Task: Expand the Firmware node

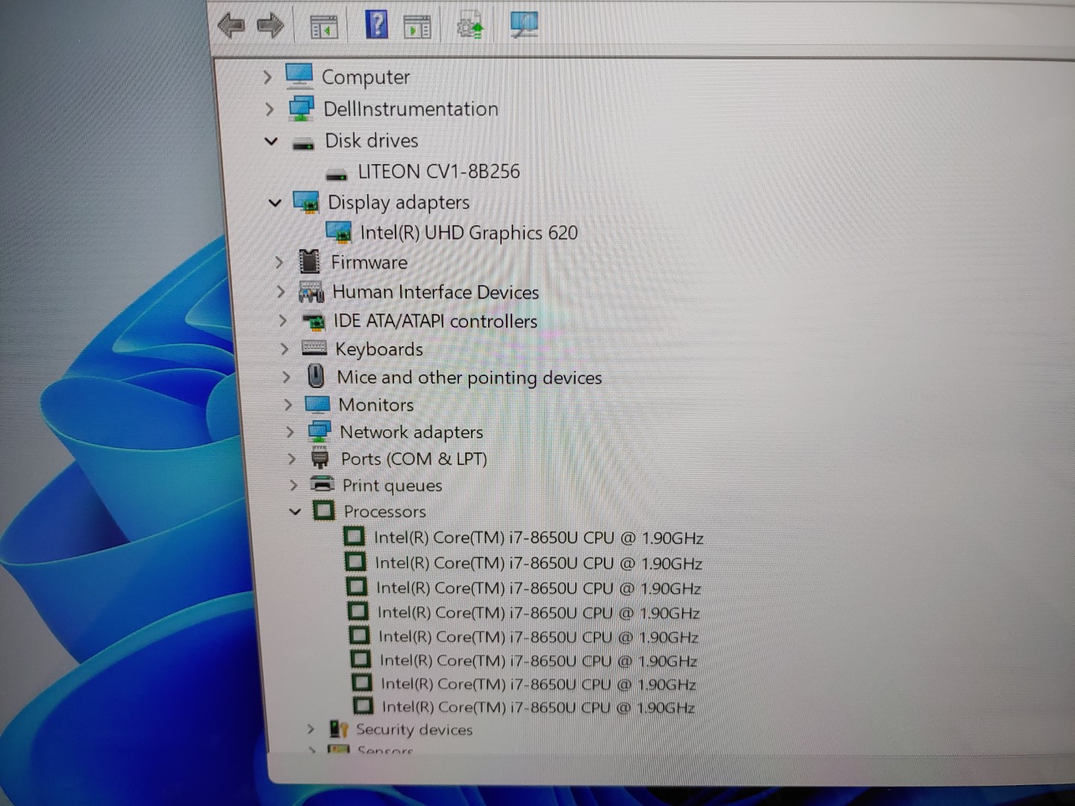Action: (x=279, y=262)
